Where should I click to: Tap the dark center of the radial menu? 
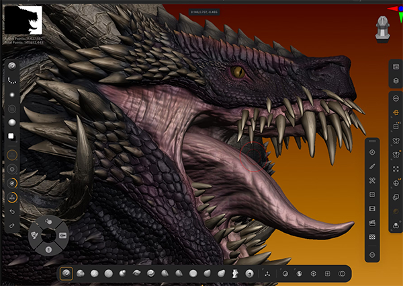tap(48, 236)
